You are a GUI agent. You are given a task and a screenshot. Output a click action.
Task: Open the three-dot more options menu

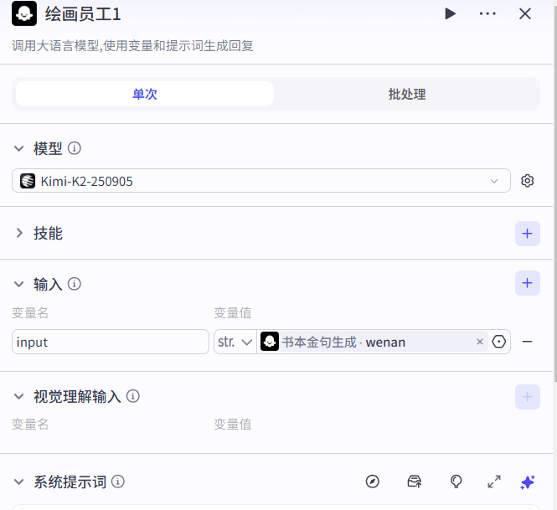pyautogui.click(x=487, y=13)
